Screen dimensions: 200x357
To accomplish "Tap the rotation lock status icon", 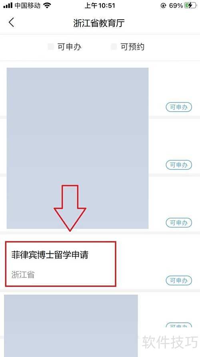I will click(x=163, y=6).
